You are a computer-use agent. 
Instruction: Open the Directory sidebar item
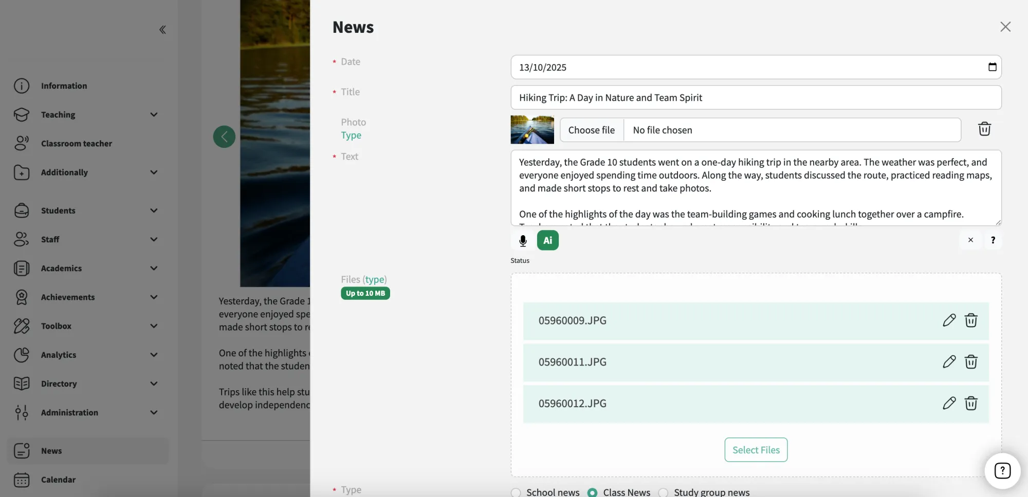click(x=86, y=384)
